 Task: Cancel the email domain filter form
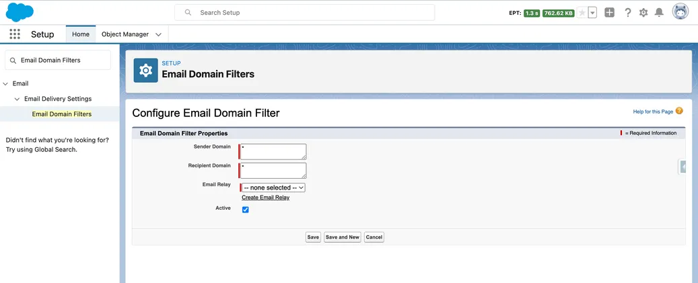pos(374,237)
